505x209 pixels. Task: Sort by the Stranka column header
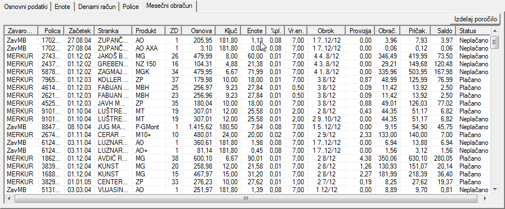tap(113, 31)
